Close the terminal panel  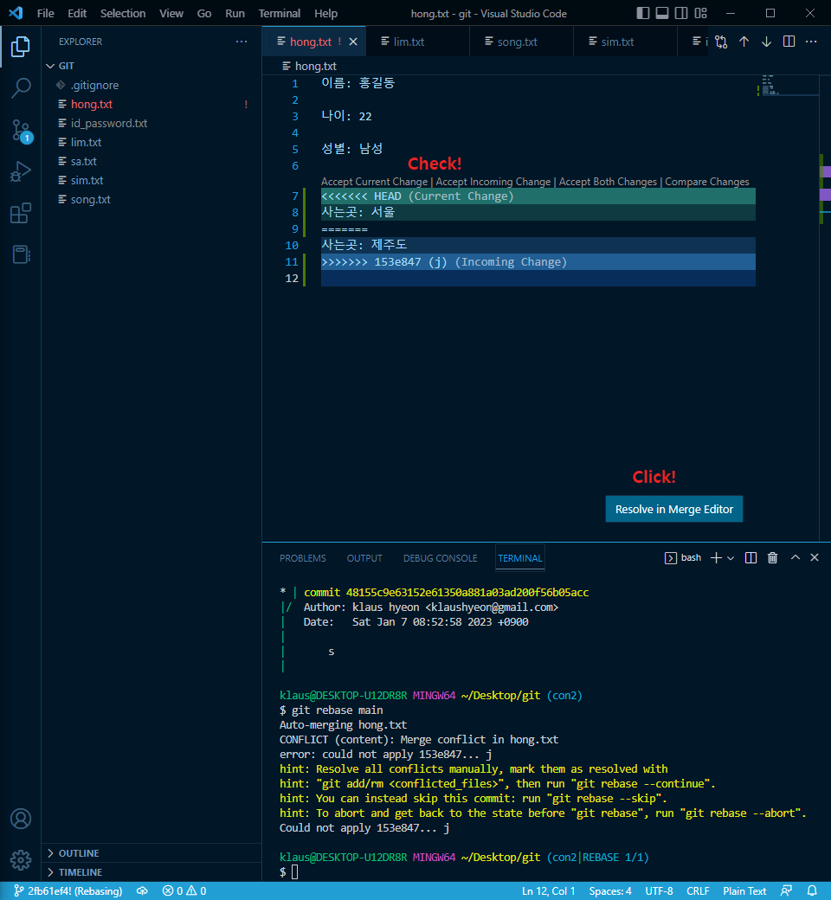815,557
